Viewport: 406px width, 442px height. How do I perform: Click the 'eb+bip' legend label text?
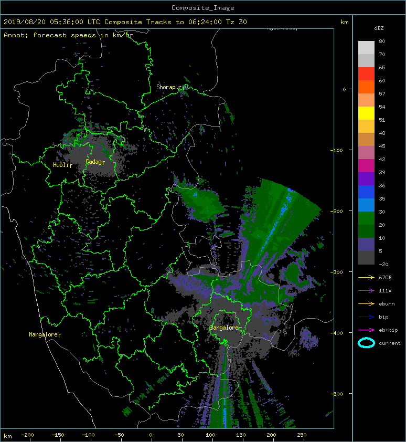tap(388, 330)
